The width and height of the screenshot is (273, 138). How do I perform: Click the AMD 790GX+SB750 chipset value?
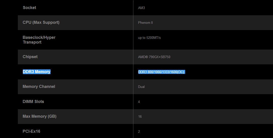[x=154, y=57]
